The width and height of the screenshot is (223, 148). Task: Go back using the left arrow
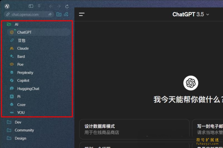pos(51,6)
